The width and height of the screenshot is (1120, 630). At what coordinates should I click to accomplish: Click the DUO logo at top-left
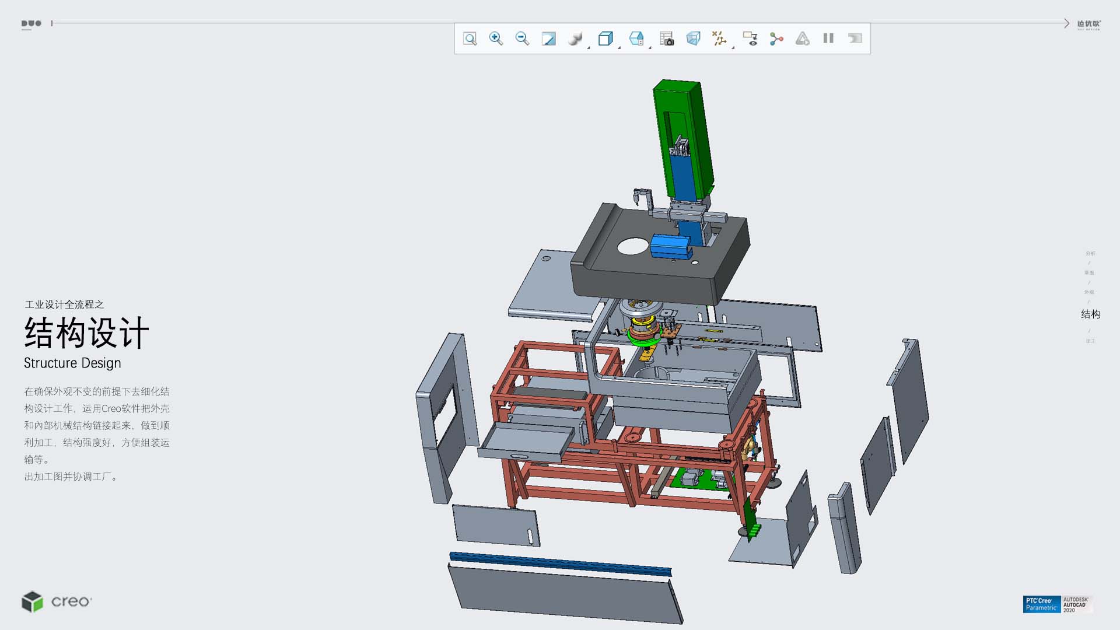(x=31, y=24)
